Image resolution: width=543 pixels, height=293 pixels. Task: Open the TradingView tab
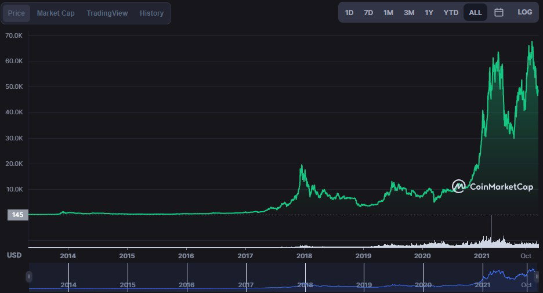click(x=107, y=13)
